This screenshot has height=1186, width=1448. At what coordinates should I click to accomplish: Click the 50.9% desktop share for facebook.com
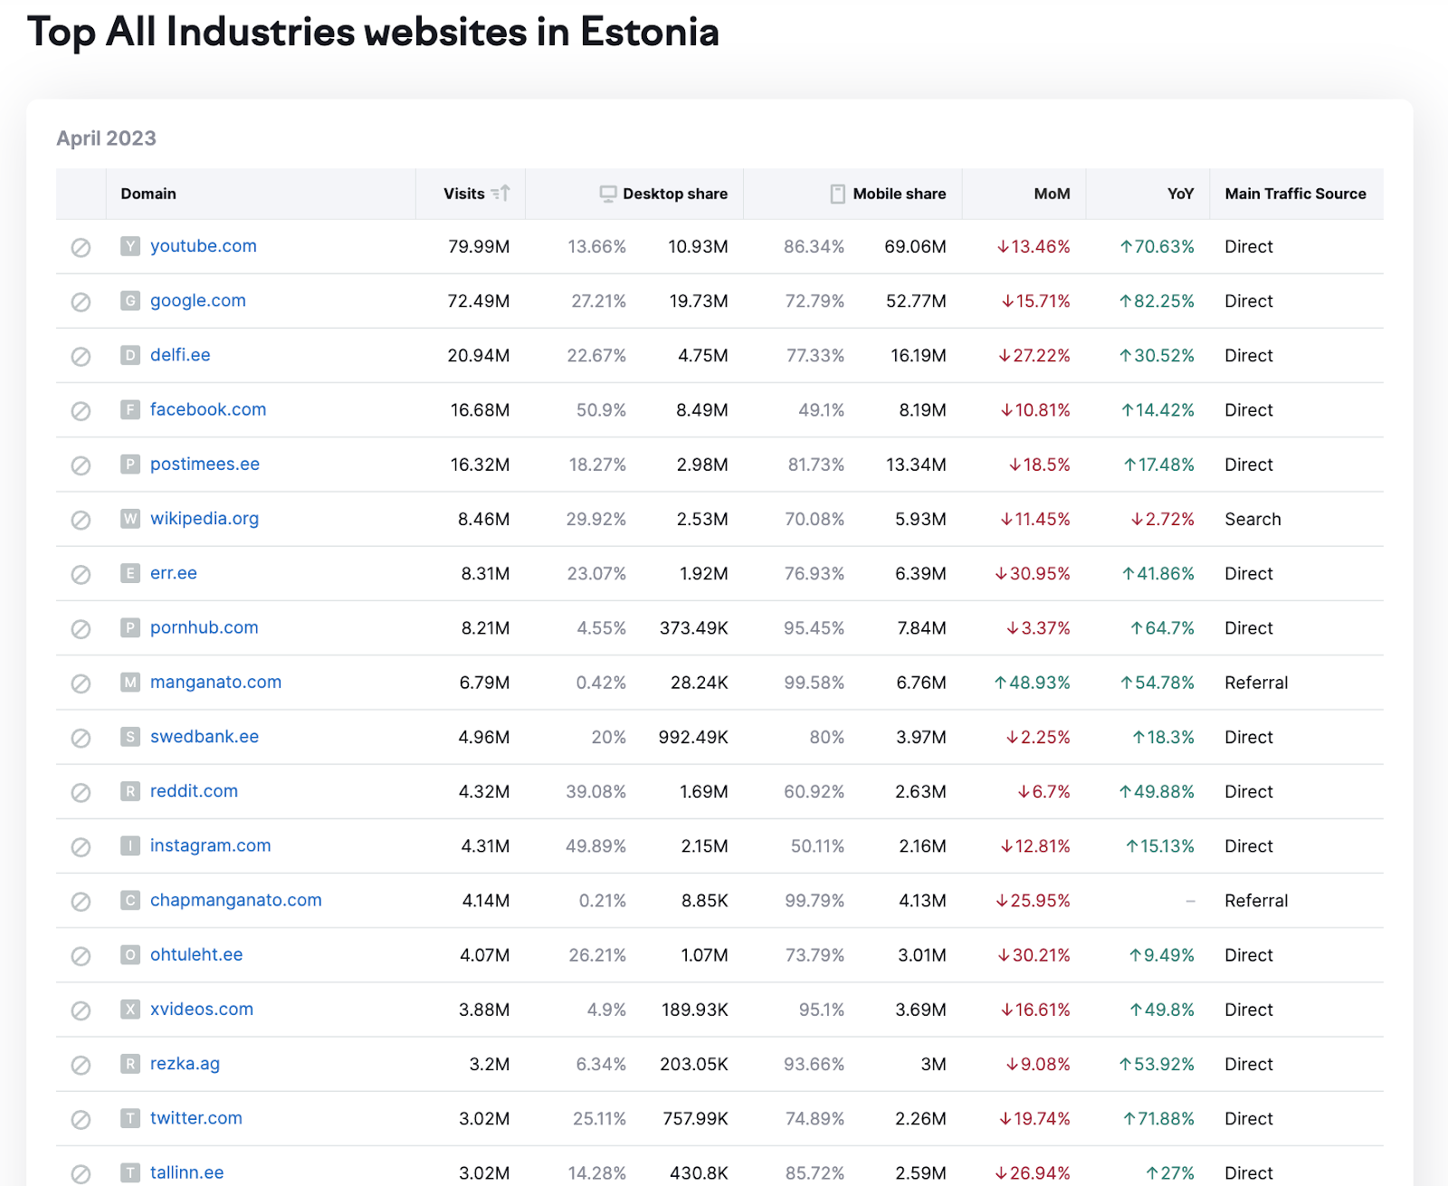coord(601,410)
